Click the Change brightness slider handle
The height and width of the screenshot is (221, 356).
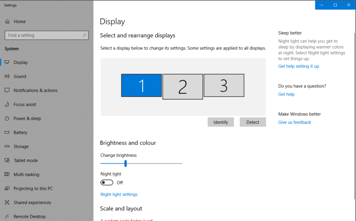(125, 163)
